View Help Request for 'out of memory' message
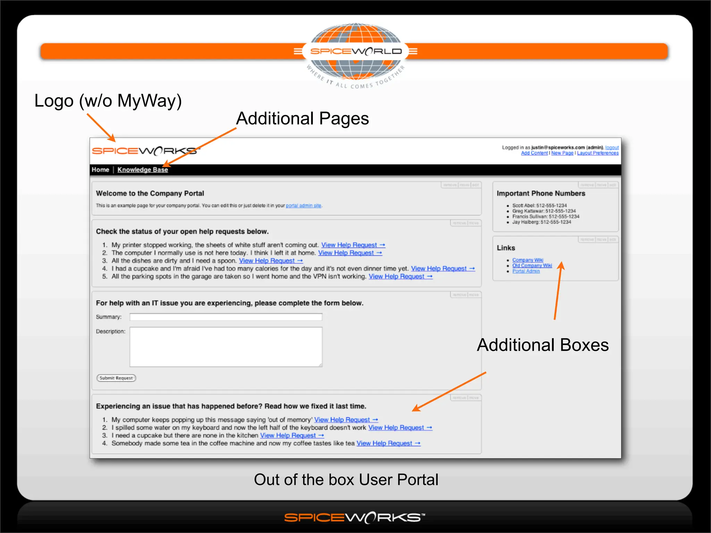 [346, 420]
